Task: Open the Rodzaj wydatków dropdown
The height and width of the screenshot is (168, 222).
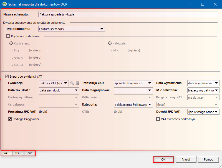Action: pos(59,98)
